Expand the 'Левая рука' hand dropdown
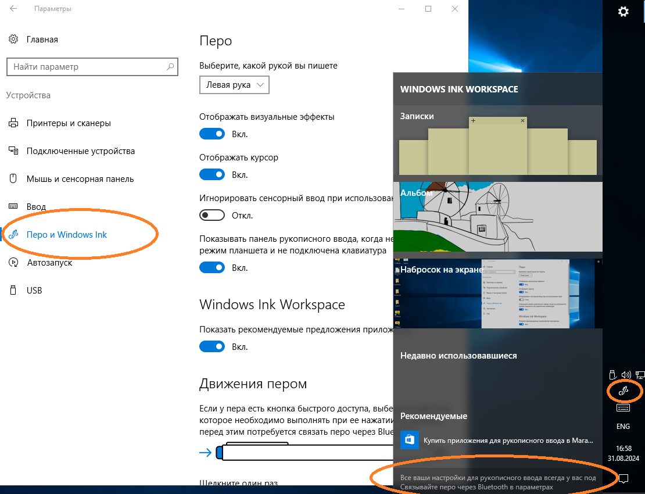The image size is (645, 494). (234, 85)
